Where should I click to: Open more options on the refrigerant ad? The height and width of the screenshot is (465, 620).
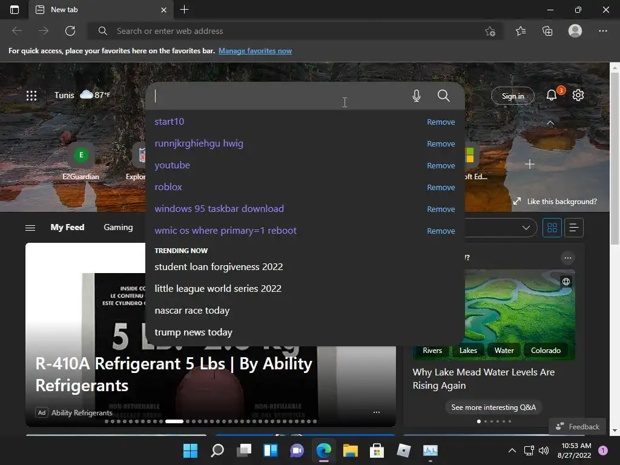click(x=377, y=412)
